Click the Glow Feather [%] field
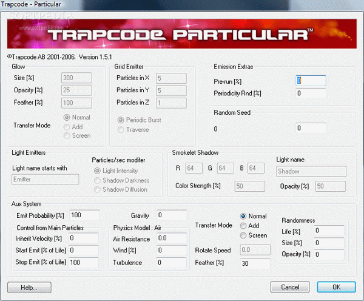Image resolution: width=364 pixels, height=301 pixels. [76, 103]
